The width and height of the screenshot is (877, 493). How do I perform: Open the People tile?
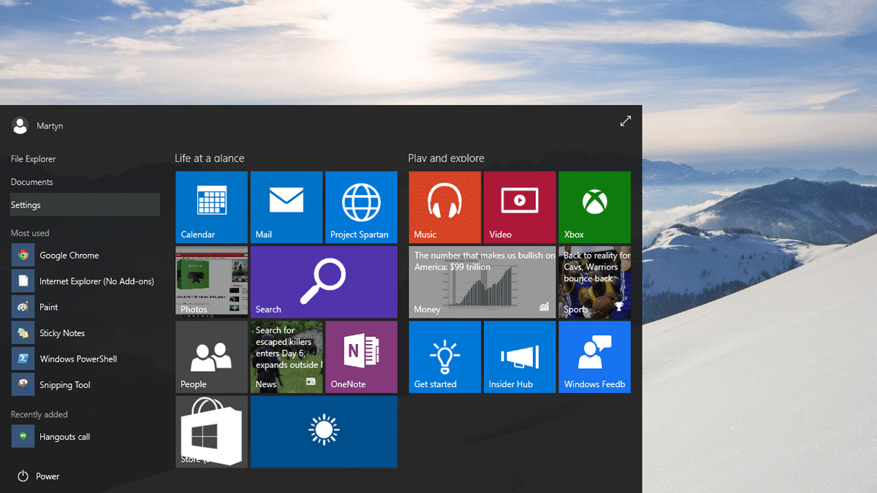(x=212, y=357)
